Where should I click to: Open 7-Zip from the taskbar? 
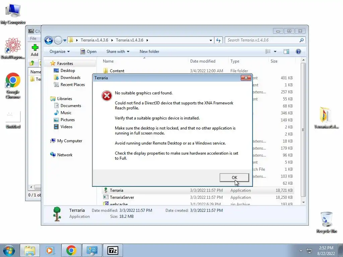coord(113,250)
